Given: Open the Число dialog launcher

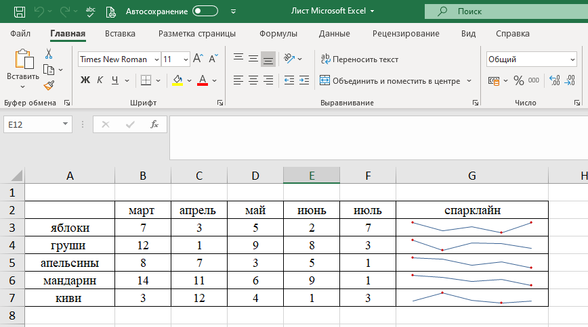Looking at the screenshot, I should (x=577, y=103).
